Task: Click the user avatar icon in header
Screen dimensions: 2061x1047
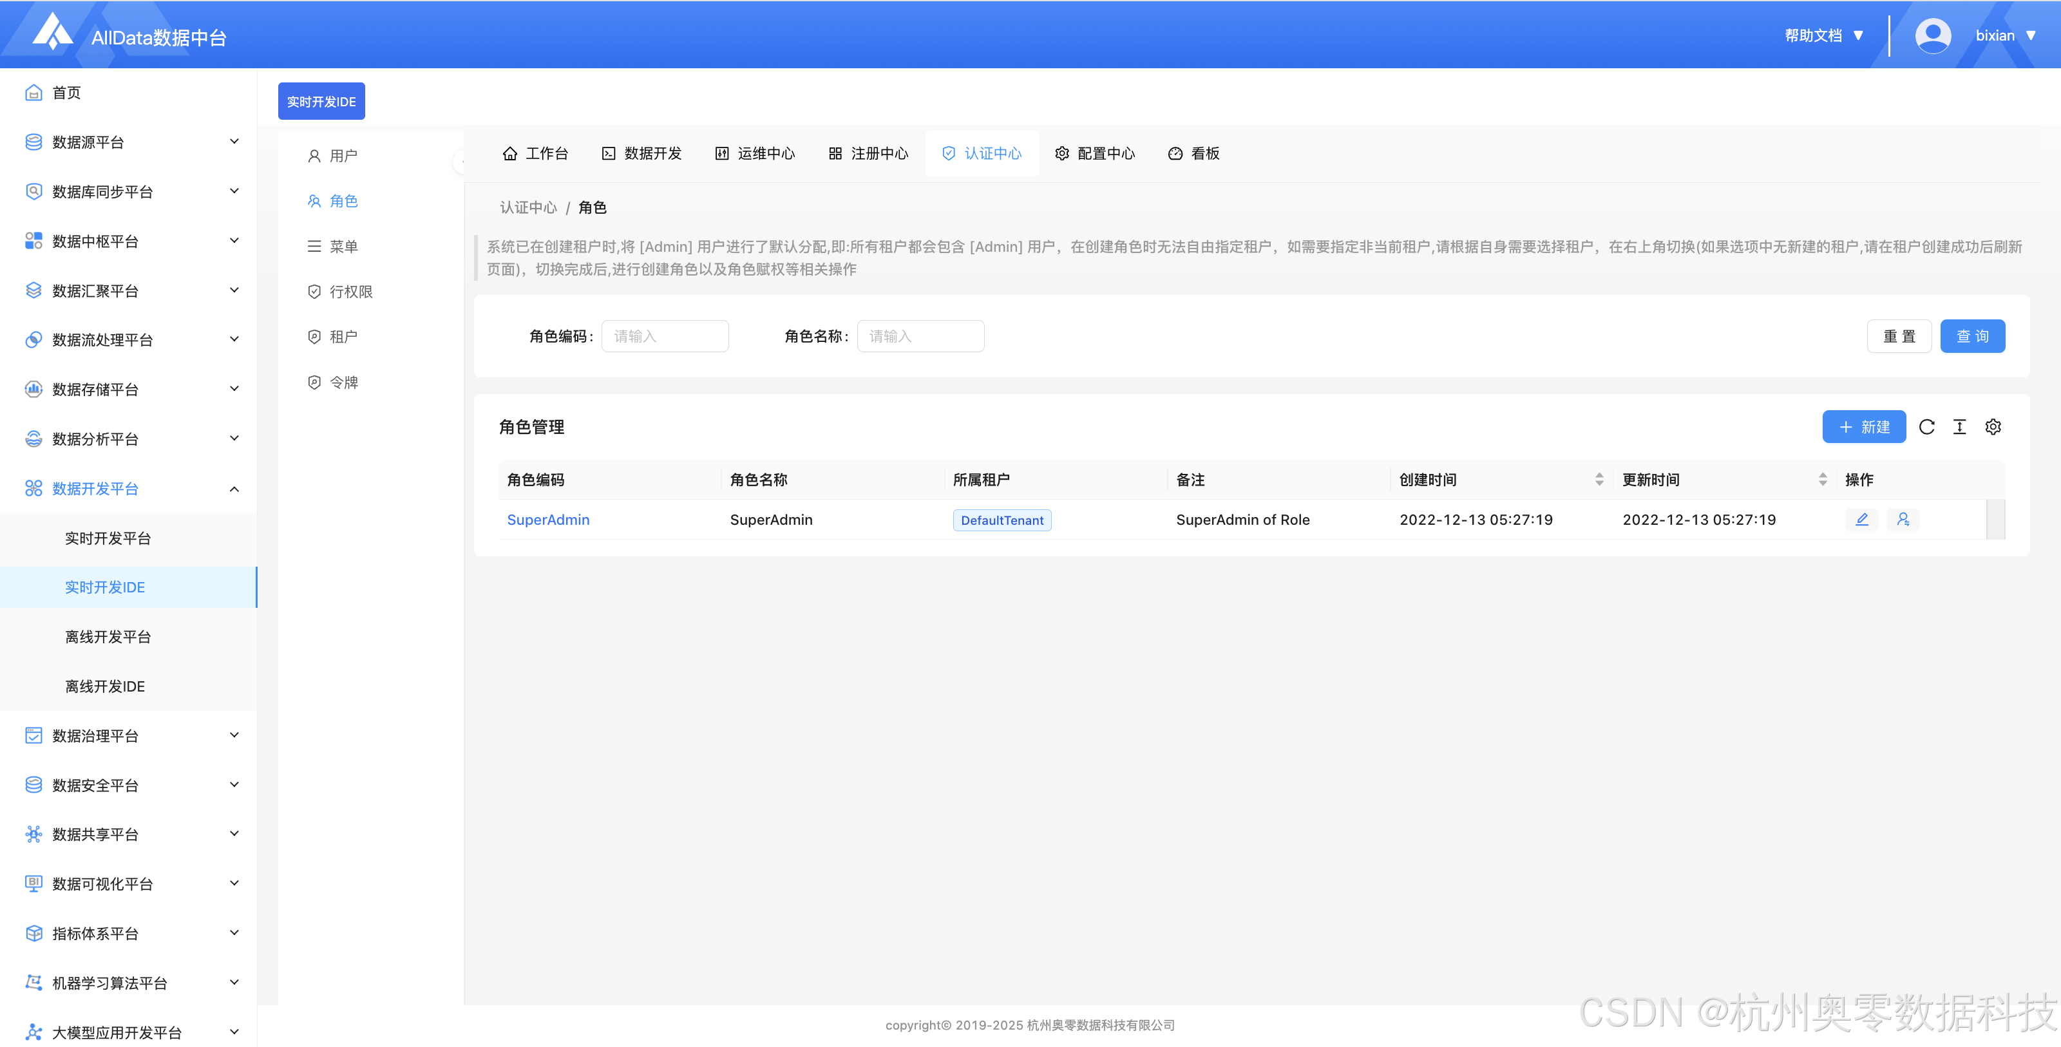Action: pyautogui.click(x=1932, y=36)
